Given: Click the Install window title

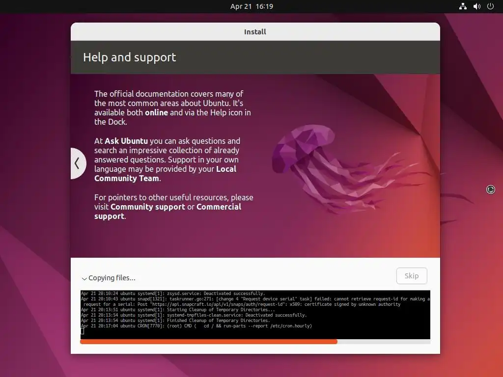Looking at the screenshot, I should 255,32.
